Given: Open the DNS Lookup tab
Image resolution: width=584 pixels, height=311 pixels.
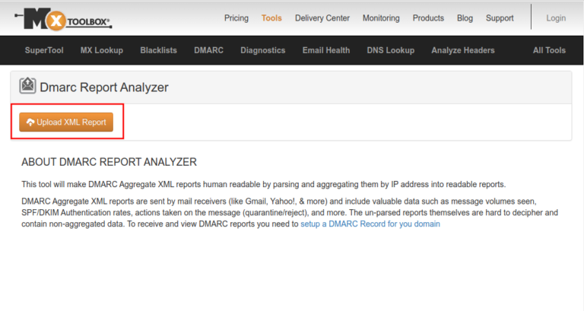Looking at the screenshot, I should pyautogui.click(x=391, y=50).
